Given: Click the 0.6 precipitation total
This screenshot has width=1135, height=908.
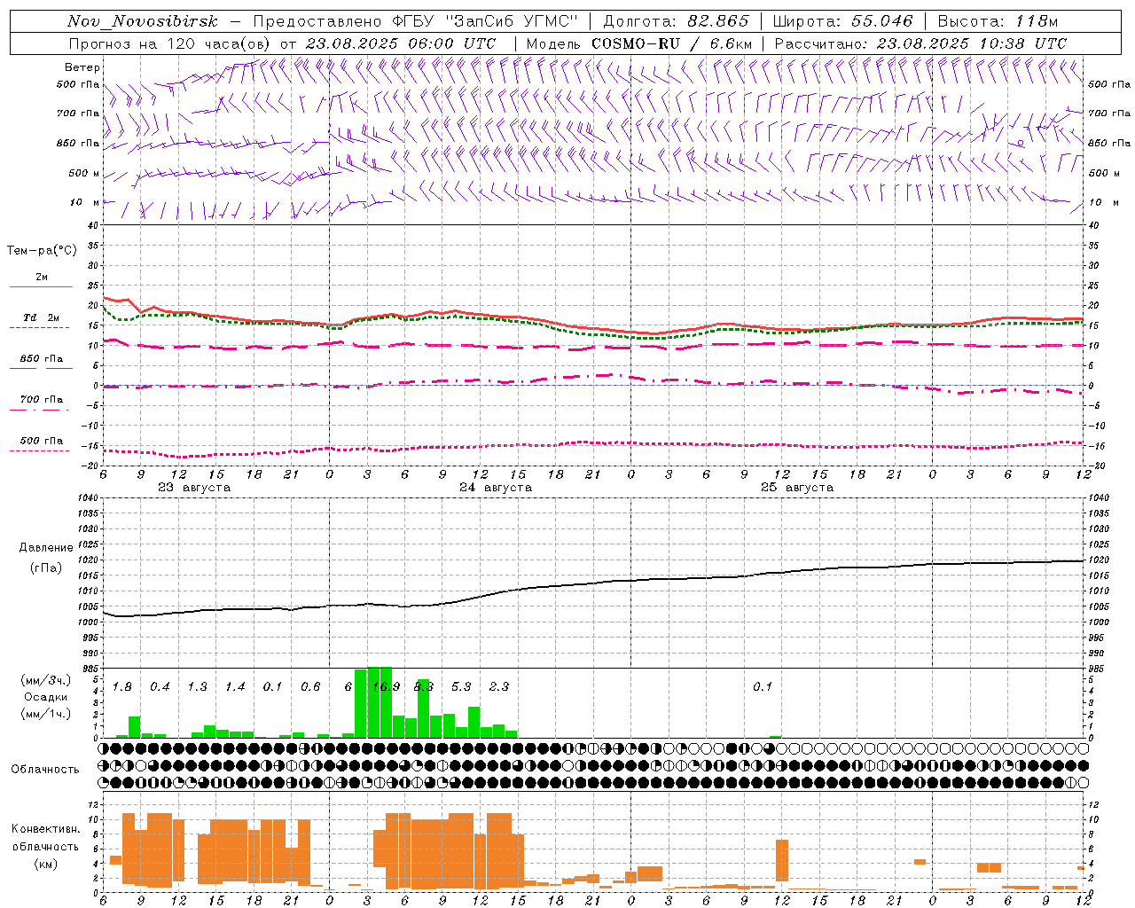Looking at the screenshot, I should [310, 687].
